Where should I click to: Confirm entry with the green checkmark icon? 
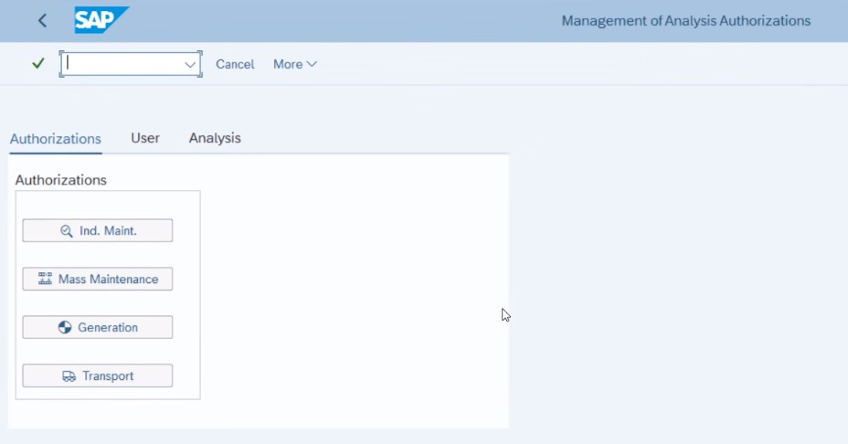pos(37,64)
